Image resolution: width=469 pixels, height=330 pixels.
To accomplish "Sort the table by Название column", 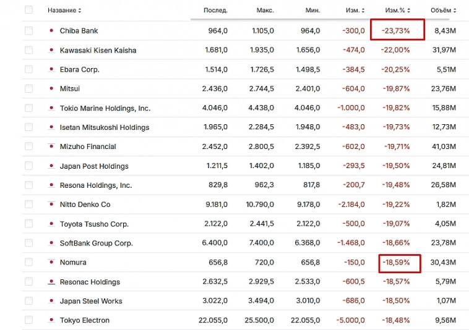I will pos(64,11).
